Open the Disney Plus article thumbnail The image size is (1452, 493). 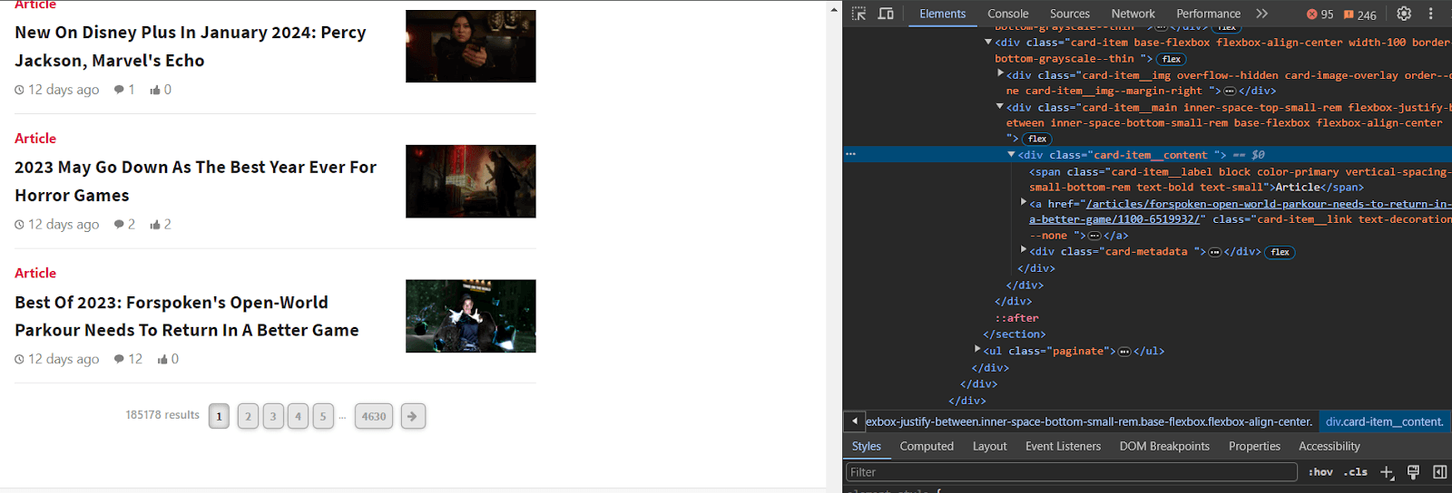point(470,46)
